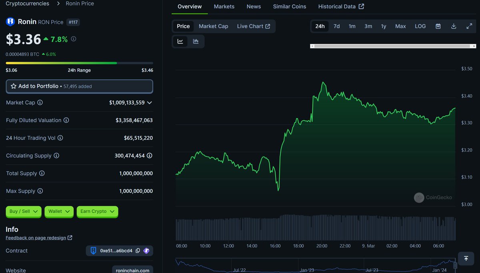Copy the contract address 0xe51...a6bcd4
This screenshot has height=273, width=480.
[x=138, y=251]
